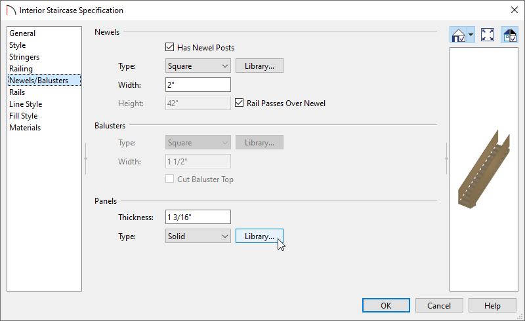Image resolution: width=525 pixels, height=321 pixels.
Task: Go to the Materials category
Action: coord(25,127)
